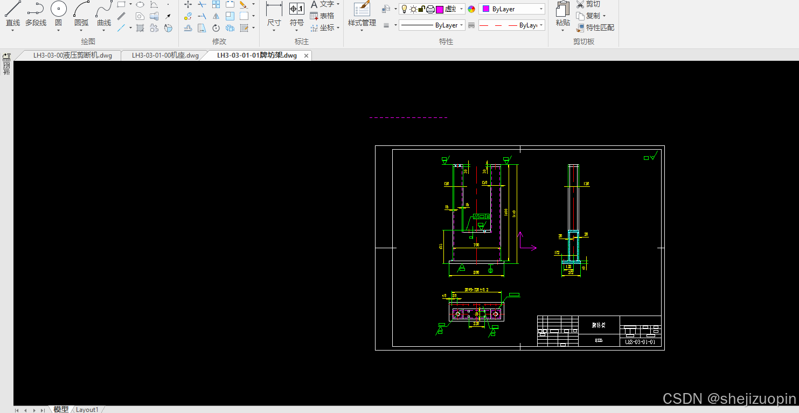Screen dimensions: 799x413
Task: Click the 剪切 cut button
Action: click(588, 4)
